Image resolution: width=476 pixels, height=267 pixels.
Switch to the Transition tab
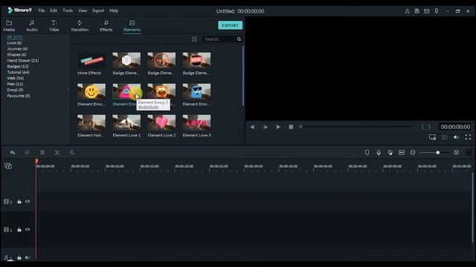(x=80, y=26)
